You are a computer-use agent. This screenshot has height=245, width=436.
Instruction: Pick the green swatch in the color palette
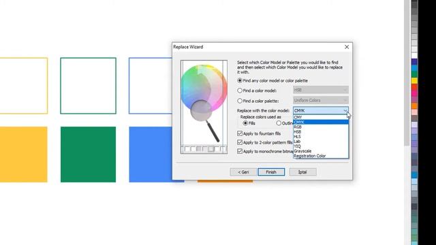[414, 74]
